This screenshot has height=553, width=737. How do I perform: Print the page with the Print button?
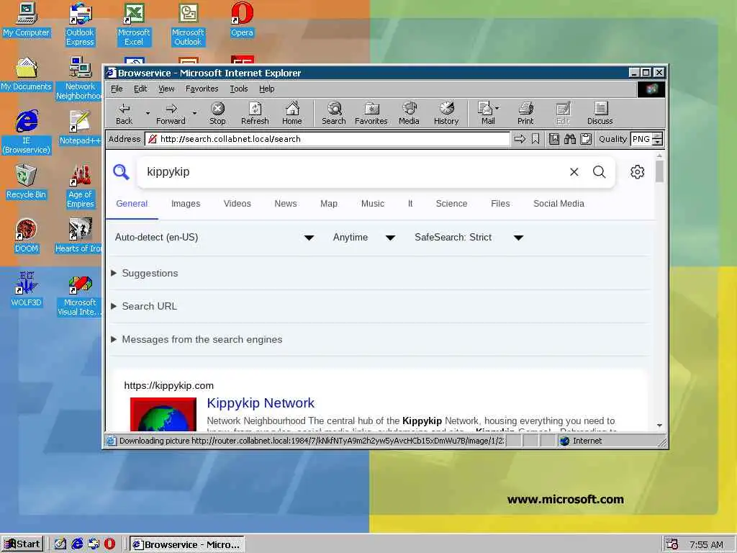coord(525,113)
